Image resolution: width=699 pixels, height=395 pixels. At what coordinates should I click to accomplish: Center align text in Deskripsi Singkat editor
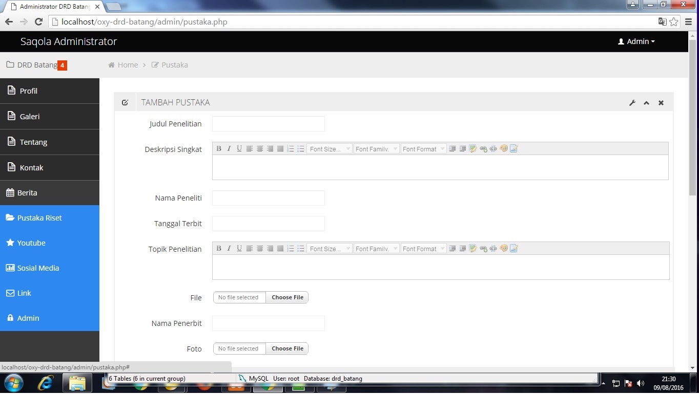[x=260, y=149]
